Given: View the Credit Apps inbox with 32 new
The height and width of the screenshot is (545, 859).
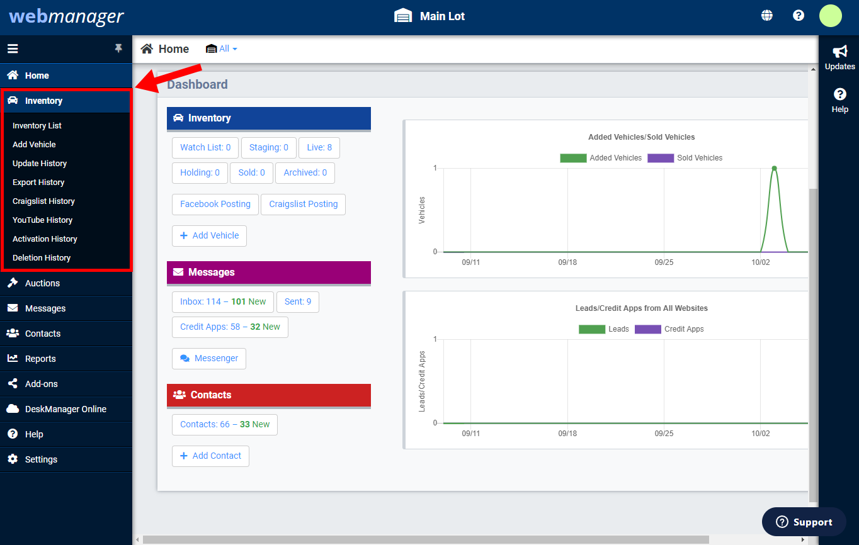Looking at the screenshot, I should (229, 327).
